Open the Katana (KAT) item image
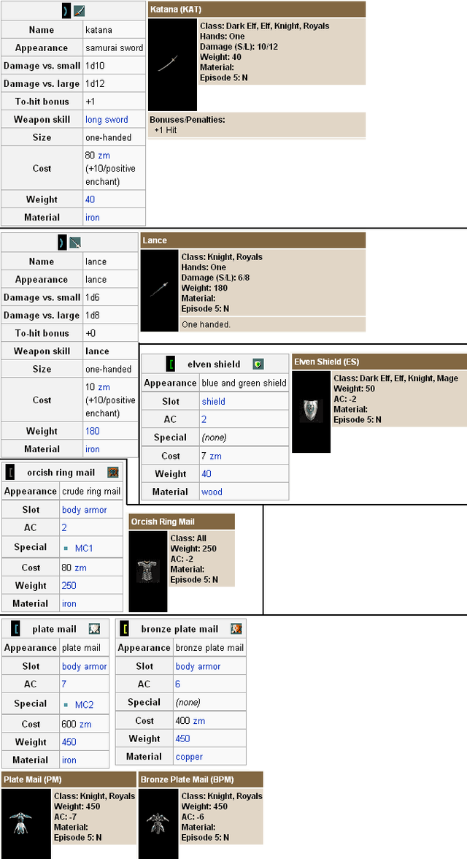 172,64
